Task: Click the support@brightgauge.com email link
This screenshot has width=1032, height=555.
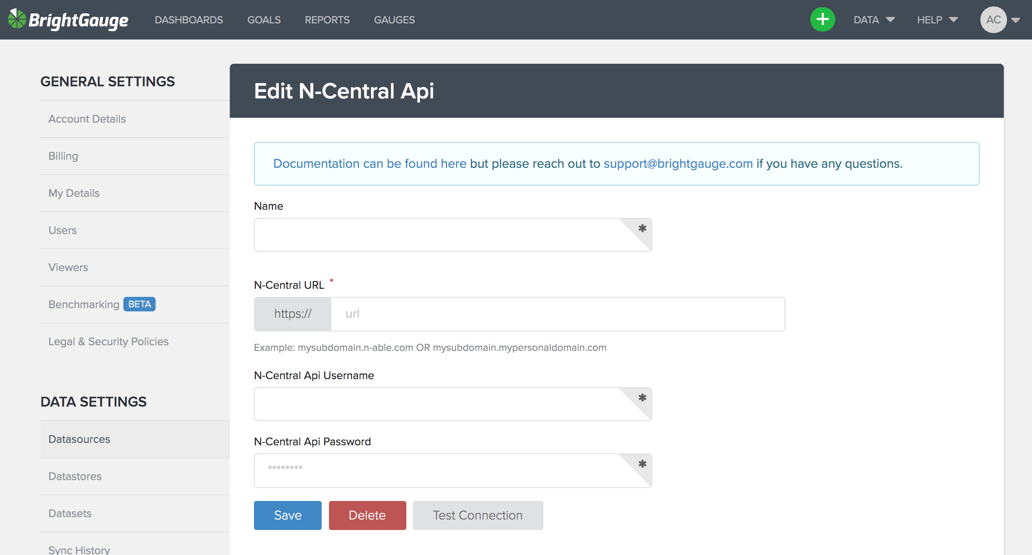Action: (678, 163)
